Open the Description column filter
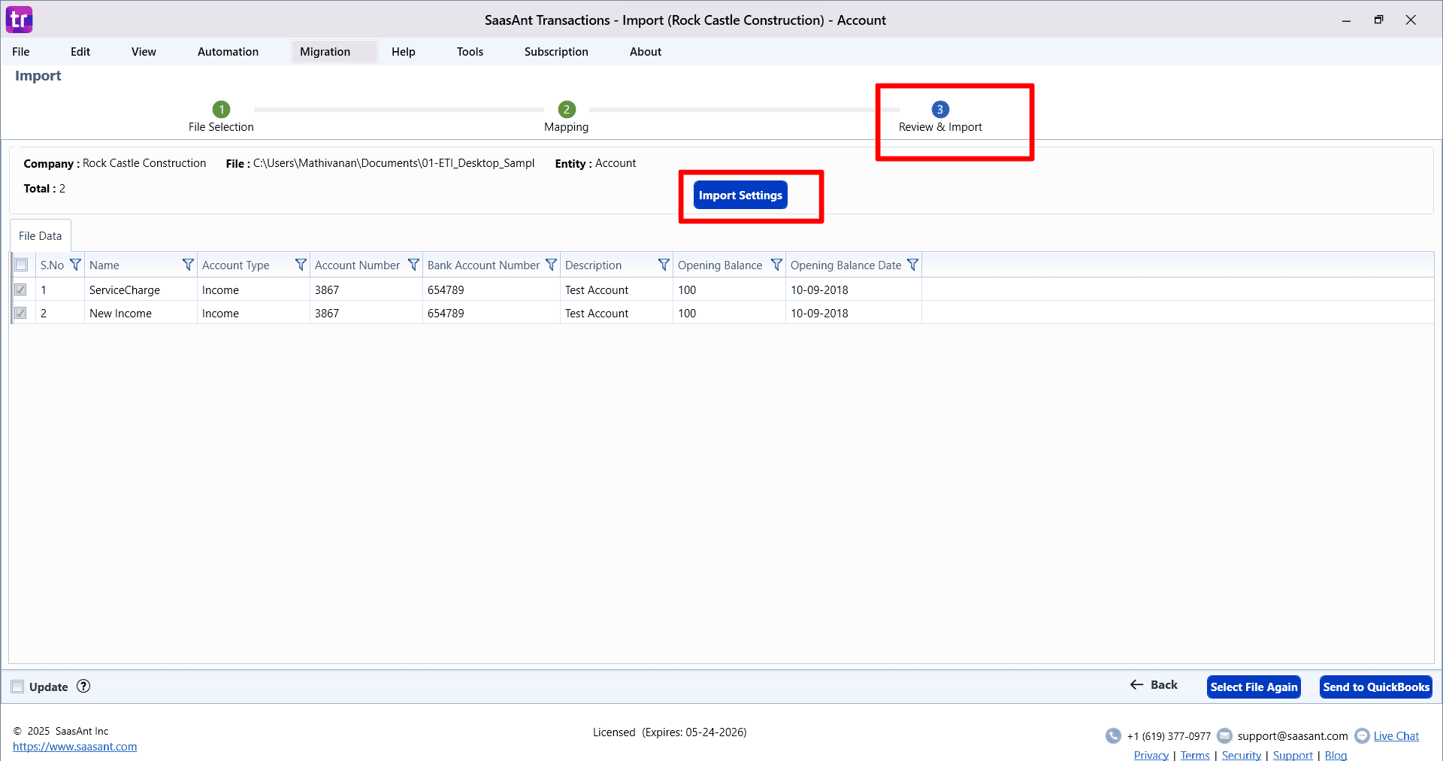 [664, 265]
